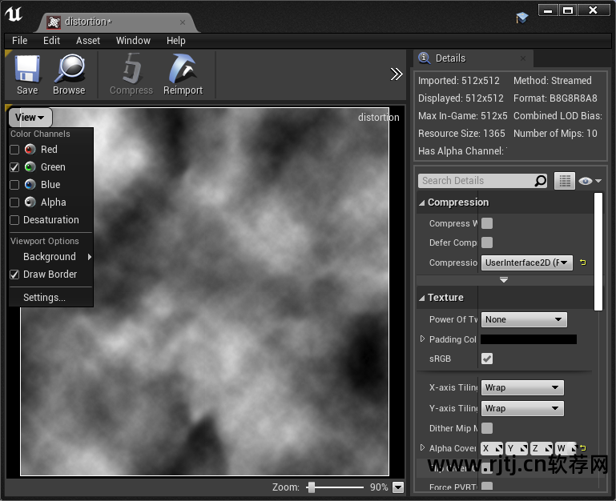Screen dimensions: 616x501
Task: Expand the toolbar overflow chevrons
Action: (x=397, y=74)
